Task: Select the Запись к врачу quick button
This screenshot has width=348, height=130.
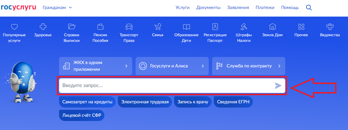Action: tap(193, 102)
